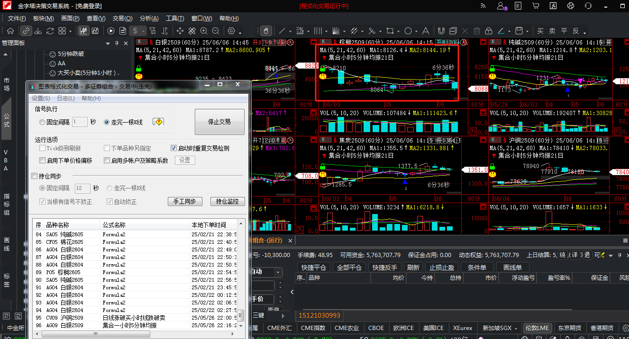Open the 设置(S) menu in trading dialog
This screenshot has height=339, width=629.
41,98
